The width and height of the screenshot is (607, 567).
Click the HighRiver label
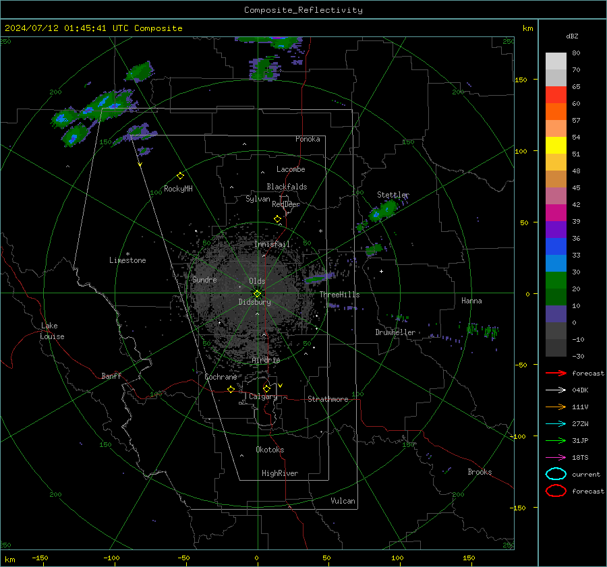pos(280,473)
